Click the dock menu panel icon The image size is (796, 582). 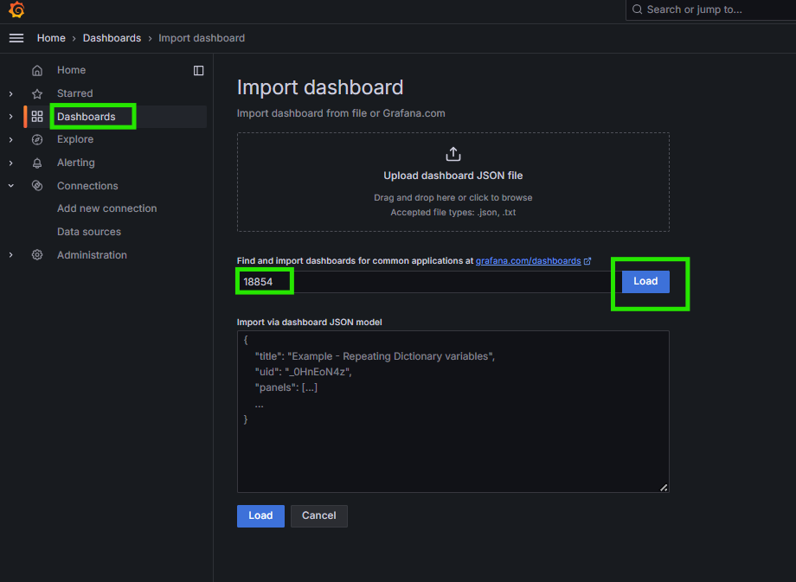click(198, 70)
